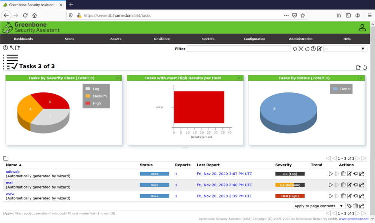The width and height of the screenshot is (375, 223).
Task: Export the mail task
Action: point(361,185)
